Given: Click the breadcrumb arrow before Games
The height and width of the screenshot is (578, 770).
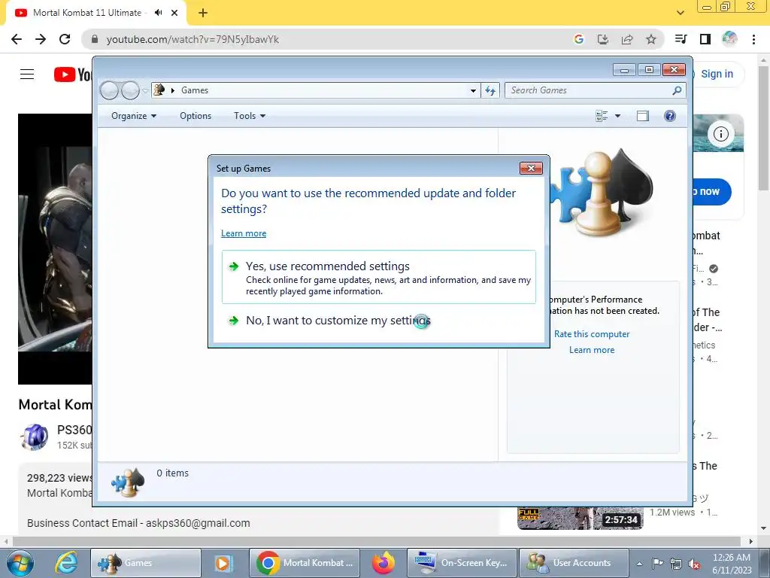Looking at the screenshot, I should 172,90.
